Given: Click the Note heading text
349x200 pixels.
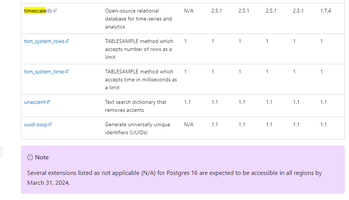Looking at the screenshot, I should [42, 157].
